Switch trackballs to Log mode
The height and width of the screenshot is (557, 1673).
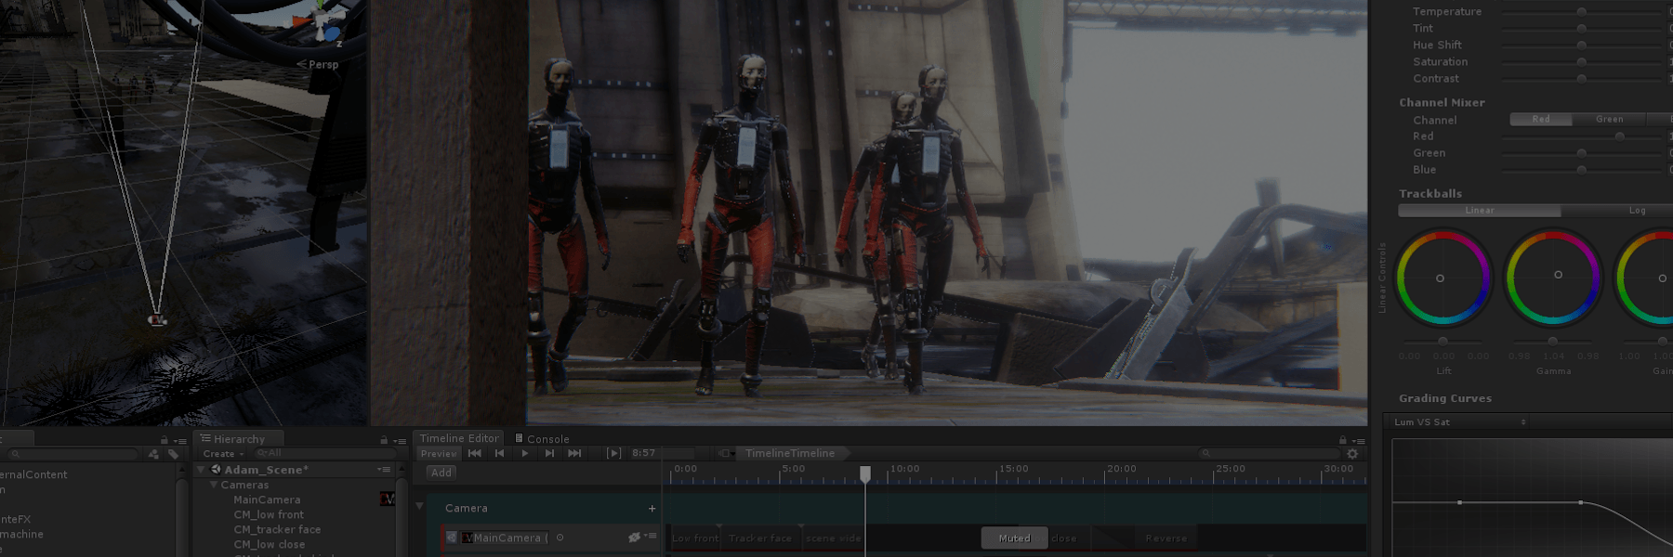click(x=1637, y=211)
